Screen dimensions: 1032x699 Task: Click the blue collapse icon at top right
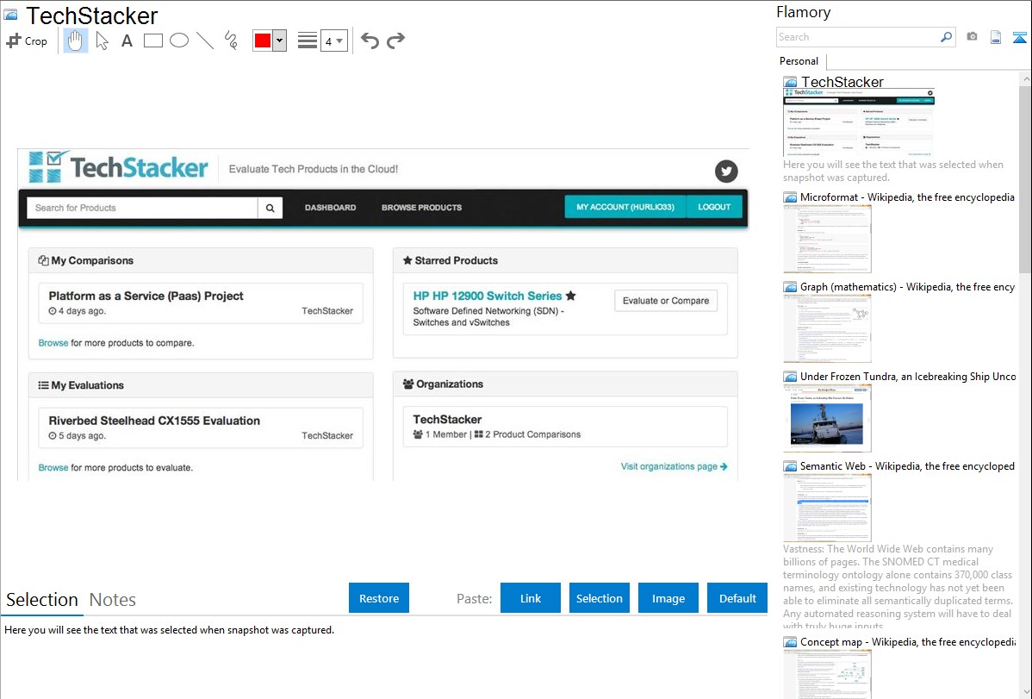click(x=1019, y=37)
